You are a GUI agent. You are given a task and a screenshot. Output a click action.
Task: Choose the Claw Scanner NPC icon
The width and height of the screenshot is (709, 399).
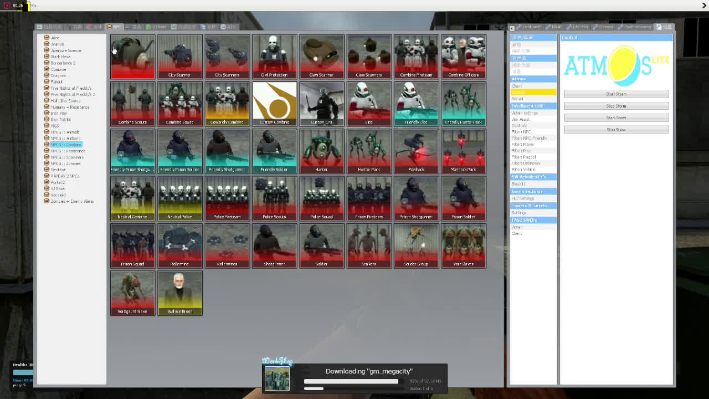(x=322, y=57)
